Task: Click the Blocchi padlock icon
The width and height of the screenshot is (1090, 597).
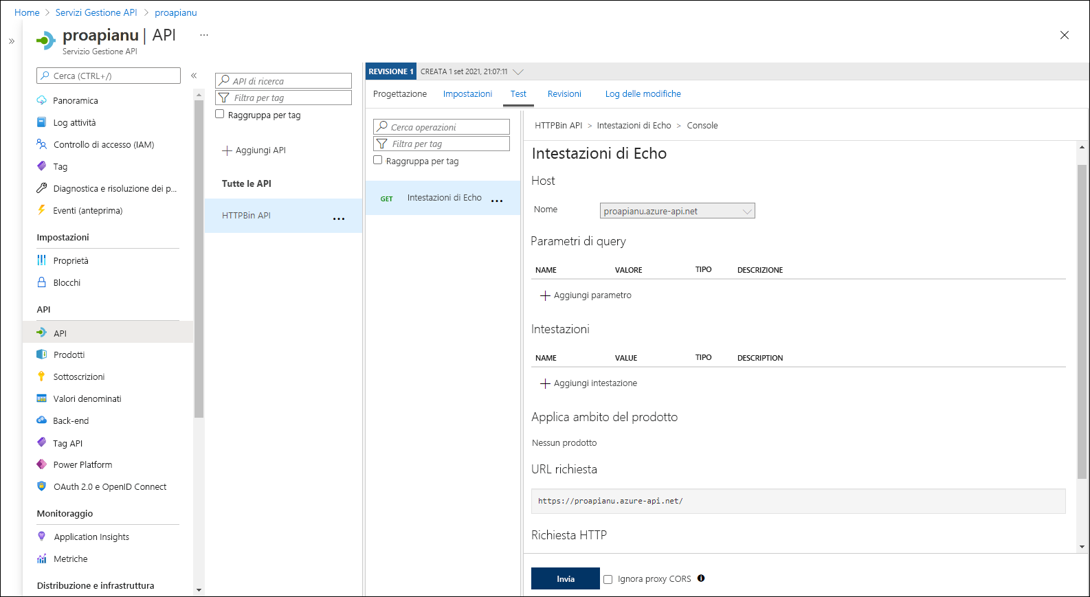Action: point(41,282)
